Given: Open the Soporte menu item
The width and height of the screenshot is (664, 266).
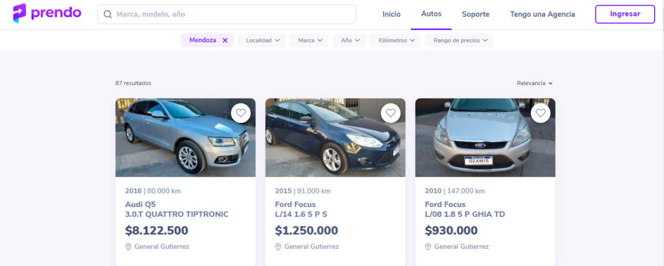Looking at the screenshot, I should point(476,15).
